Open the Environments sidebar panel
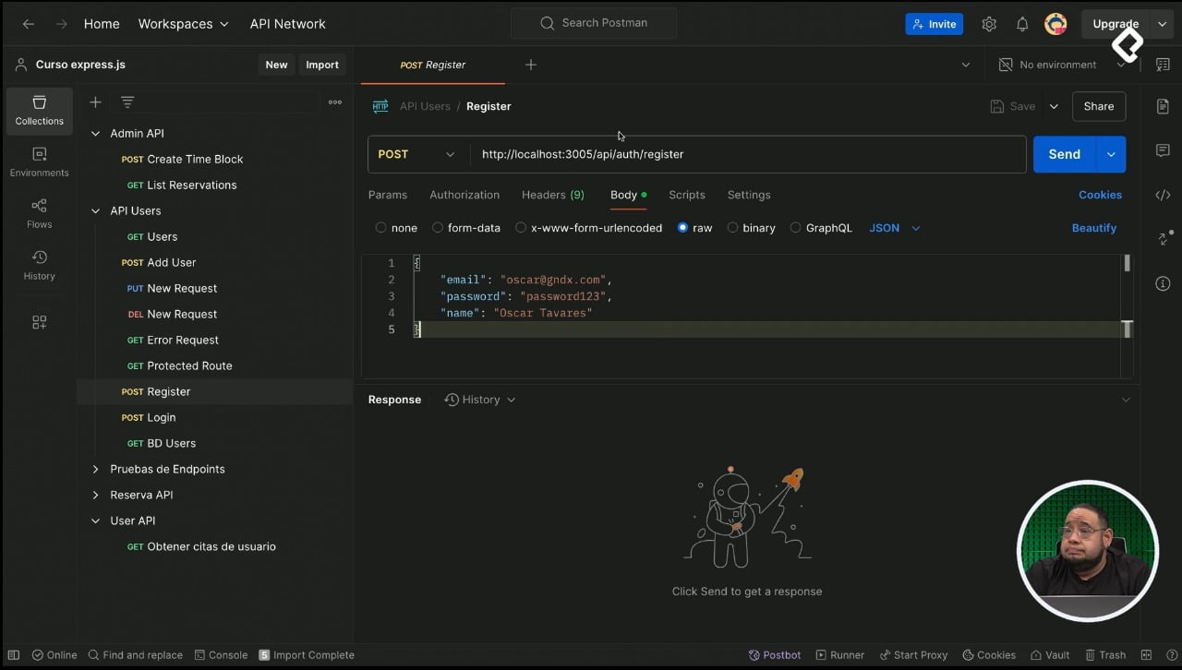This screenshot has height=670, width=1182. point(39,162)
